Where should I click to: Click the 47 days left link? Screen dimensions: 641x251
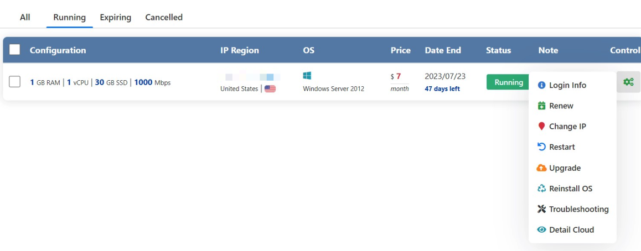(x=442, y=89)
